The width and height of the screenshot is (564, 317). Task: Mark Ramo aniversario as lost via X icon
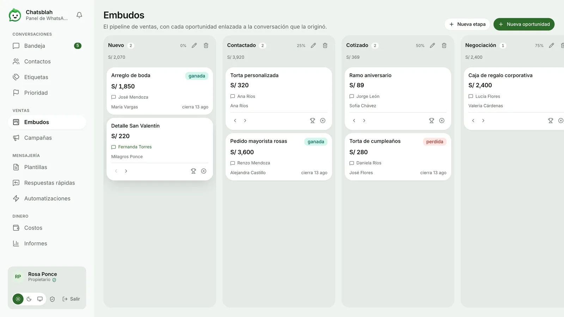pos(442,120)
